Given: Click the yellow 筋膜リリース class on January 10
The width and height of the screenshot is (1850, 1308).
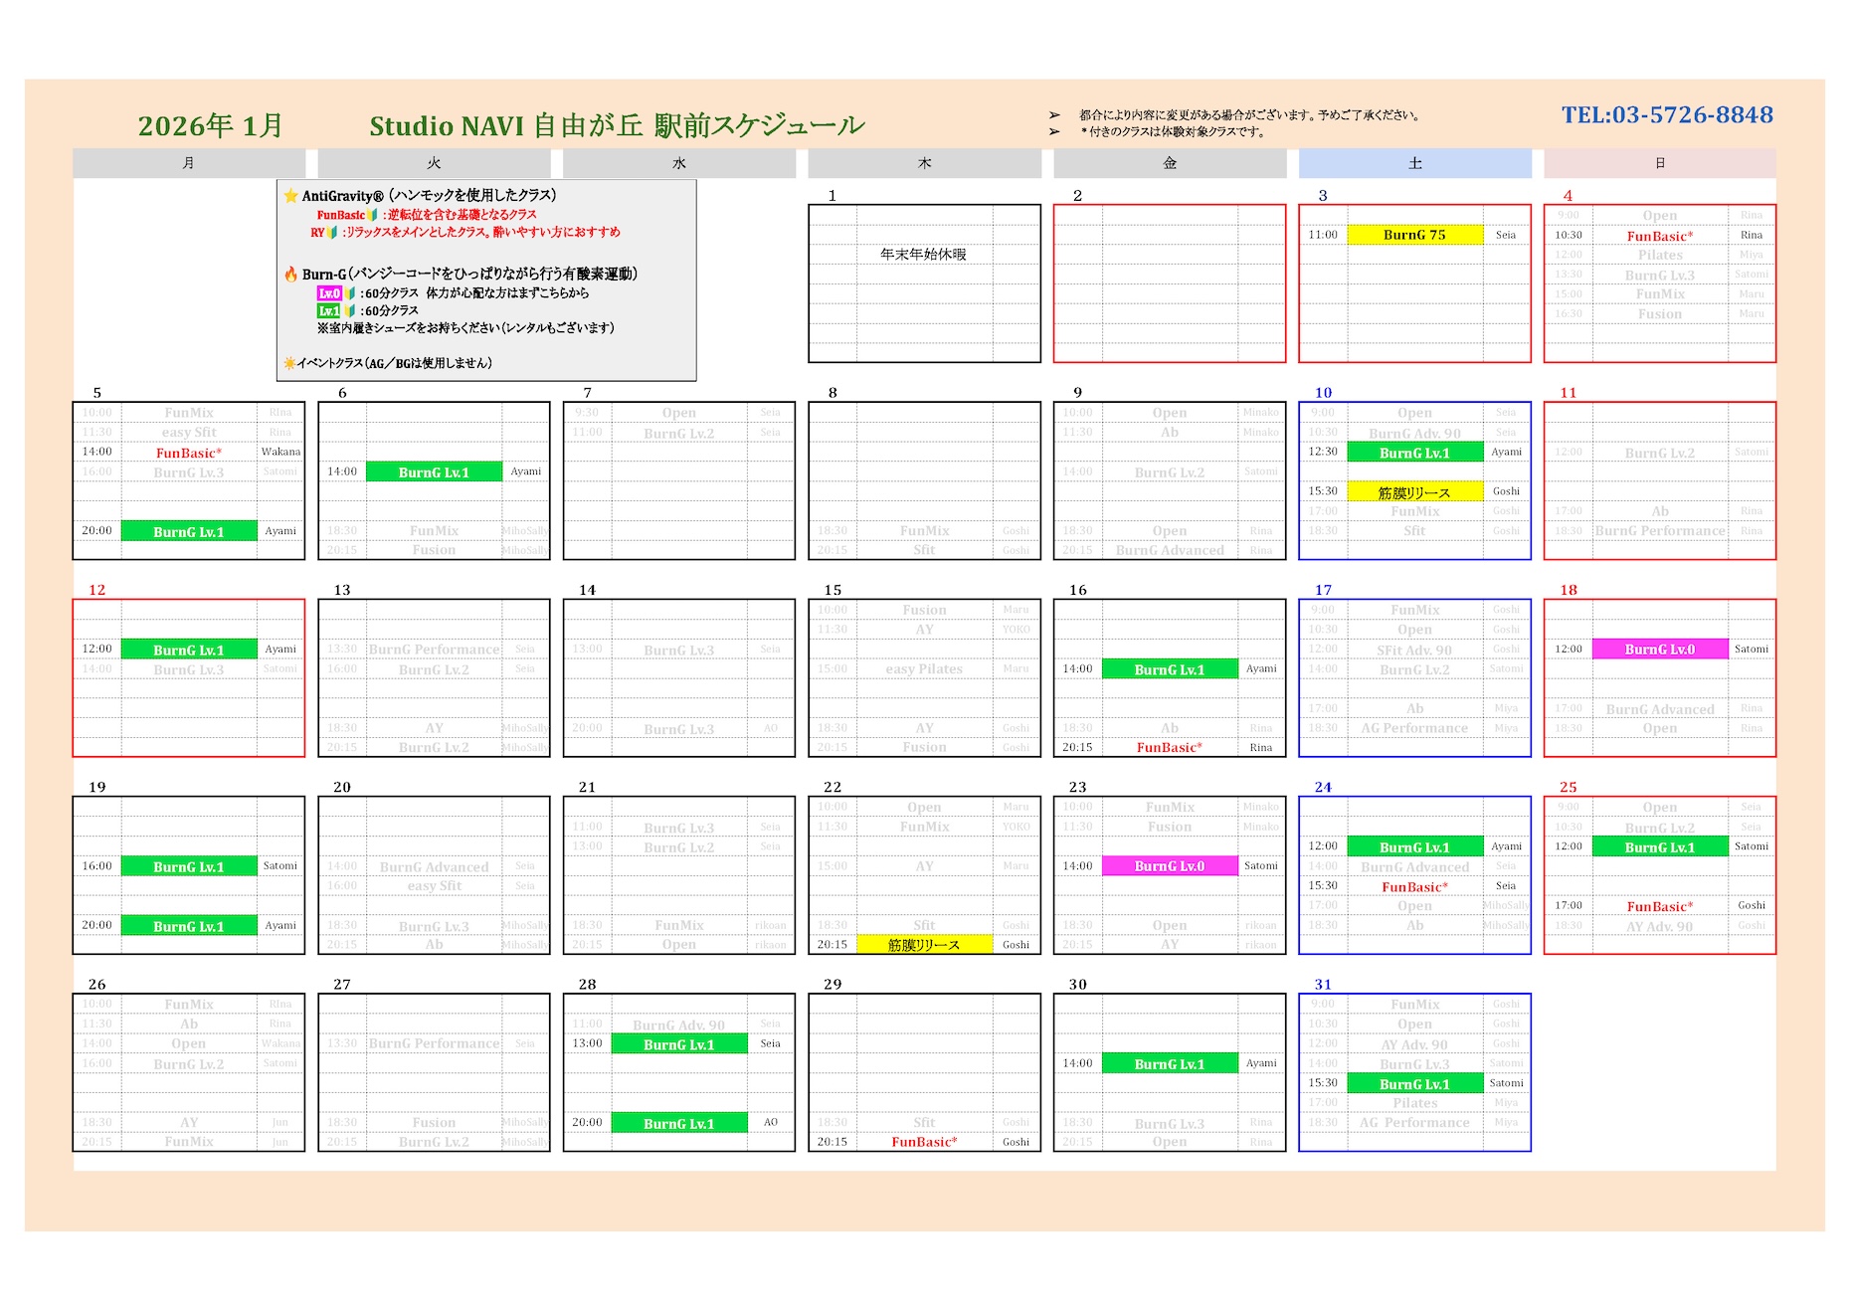Looking at the screenshot, I should (1414, 492).
